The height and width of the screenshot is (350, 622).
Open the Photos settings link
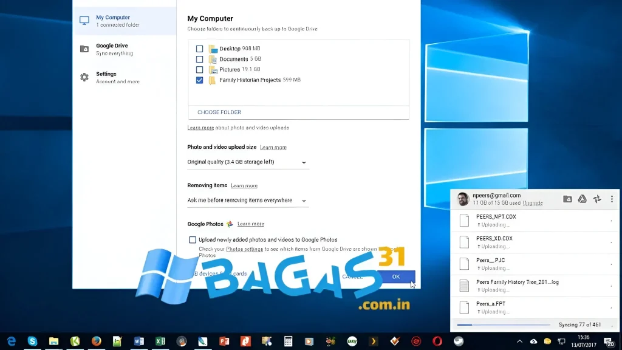pos(244,249)
